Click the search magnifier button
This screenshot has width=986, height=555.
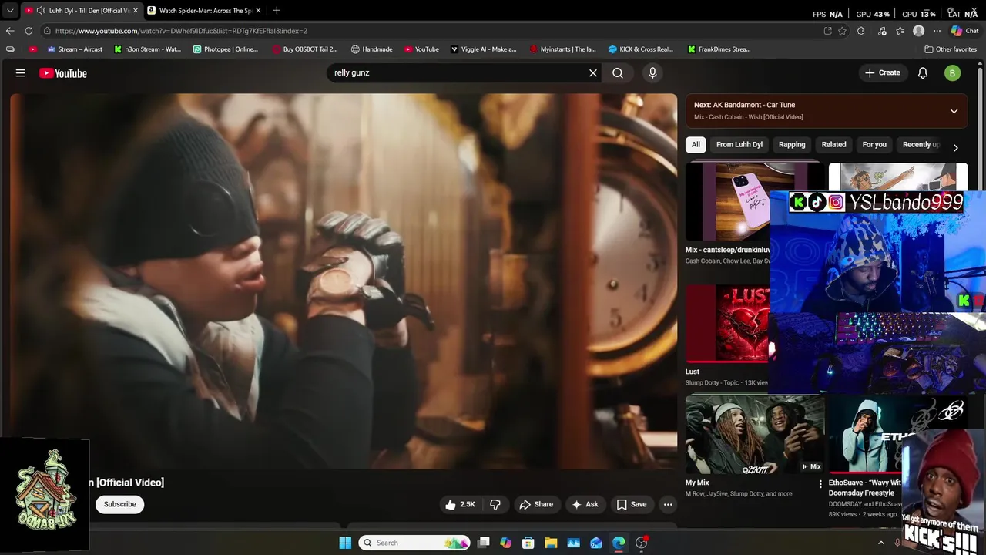click(x=618, y=72)
